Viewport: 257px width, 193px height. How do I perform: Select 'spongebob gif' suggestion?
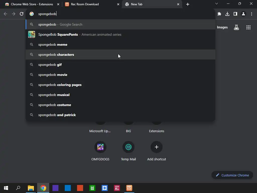(x=120, y=65)
